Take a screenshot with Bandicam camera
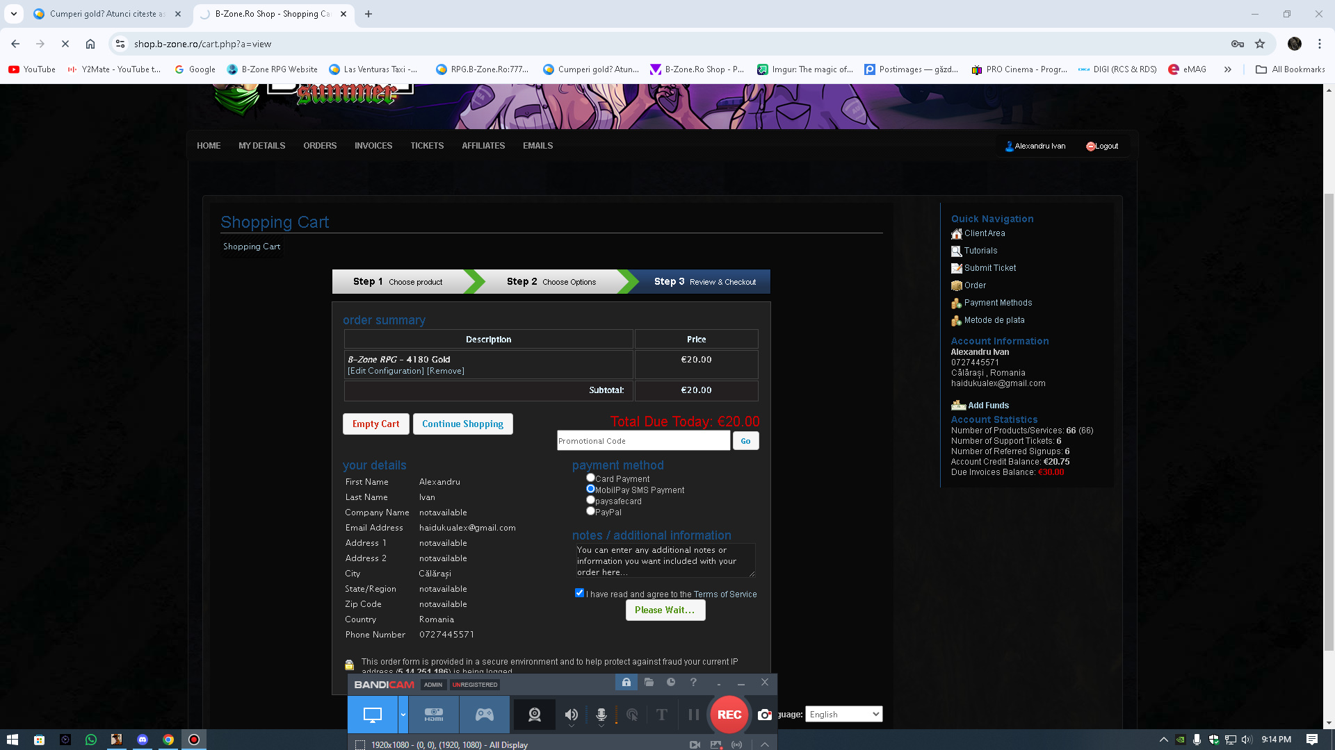This screenshot has width=1335, height=750. coord(764,715)
